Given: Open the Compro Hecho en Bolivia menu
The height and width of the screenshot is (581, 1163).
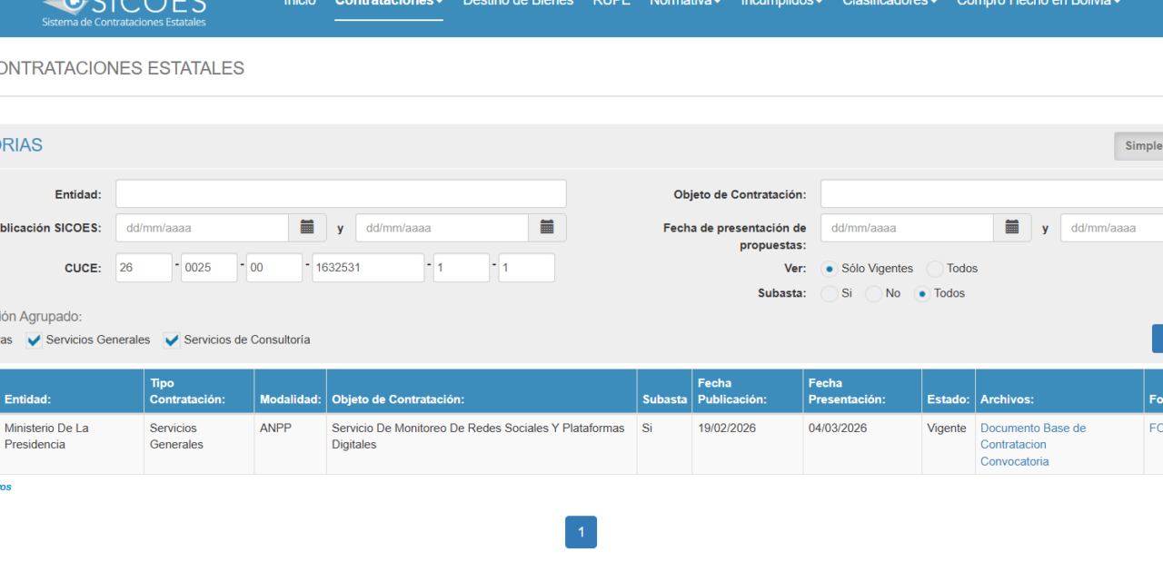Looking at the screenshot, I should point(1039,4).
